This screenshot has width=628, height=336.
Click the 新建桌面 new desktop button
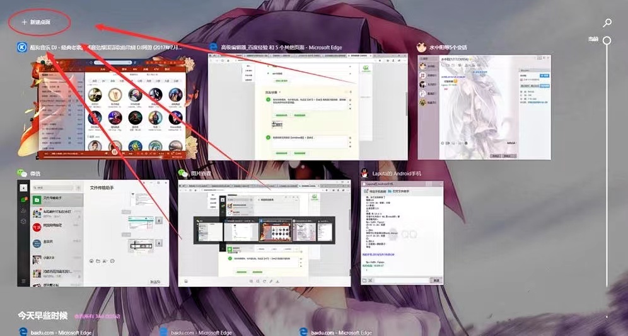coord(36,22)
